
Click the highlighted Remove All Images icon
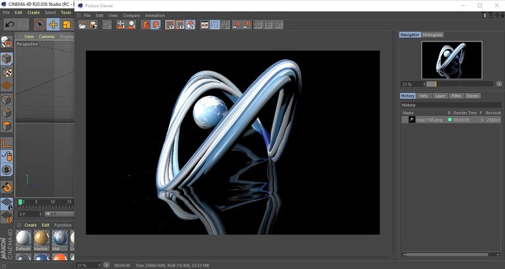(156, 25)
